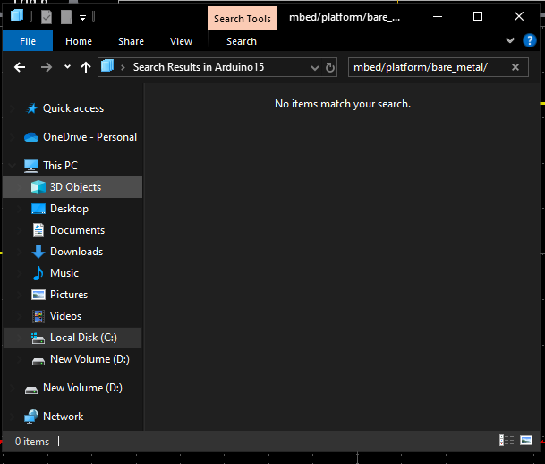Click the OneDrive cloud icon
The width and height of the screenshot is (545, 464).
[x=31, y=137]
